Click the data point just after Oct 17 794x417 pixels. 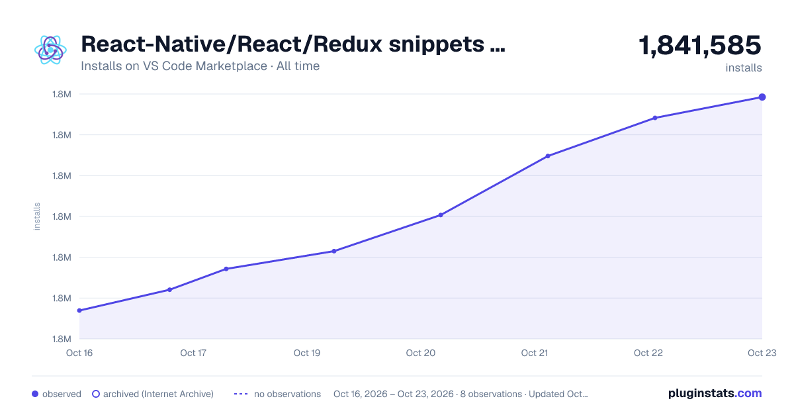click(226, 269)
